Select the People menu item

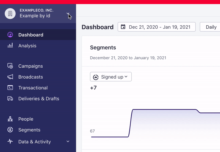tap(26, 119)
